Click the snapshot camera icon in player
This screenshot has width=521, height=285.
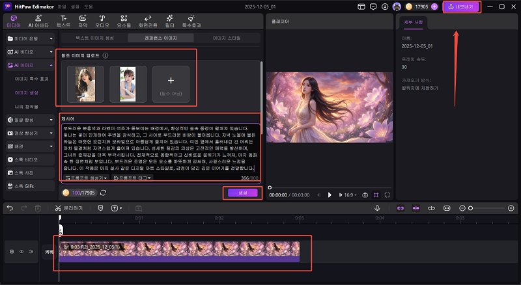pyautogui.click(x=365, y=195)
